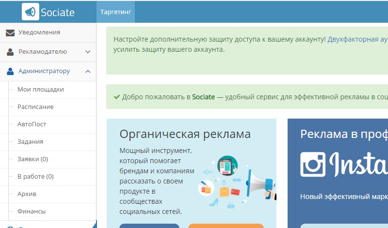Collapse Администратору using the up chevron
Image resolution: width=388 pixels, height=228 pixels.
[x=88, y=71]
